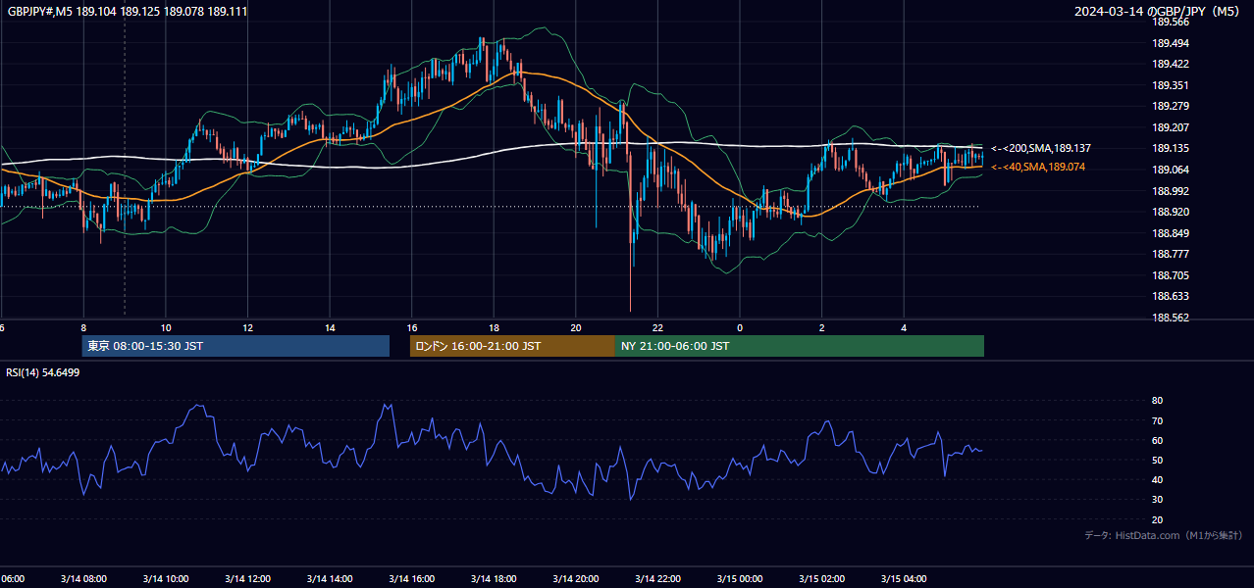Click the '<--<200,SMA,189.137' indicator label

[1040, 148]
